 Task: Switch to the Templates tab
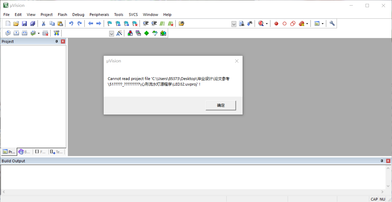[57, 152]
